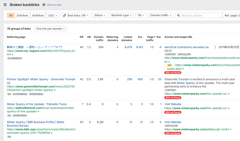This screenshot has height=141, width=240.
Task: Expand the my-nagomi.com URL caret
Action: pos(12,55)
